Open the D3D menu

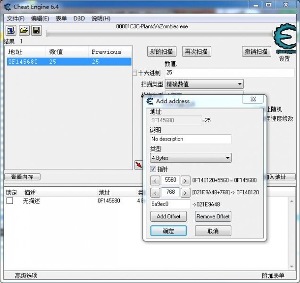click(79, 18)
